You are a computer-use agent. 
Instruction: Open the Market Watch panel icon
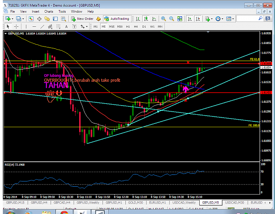31,18
